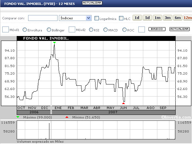
Task: Click the left 58280 volume label
Action: (x=9, y=131)
